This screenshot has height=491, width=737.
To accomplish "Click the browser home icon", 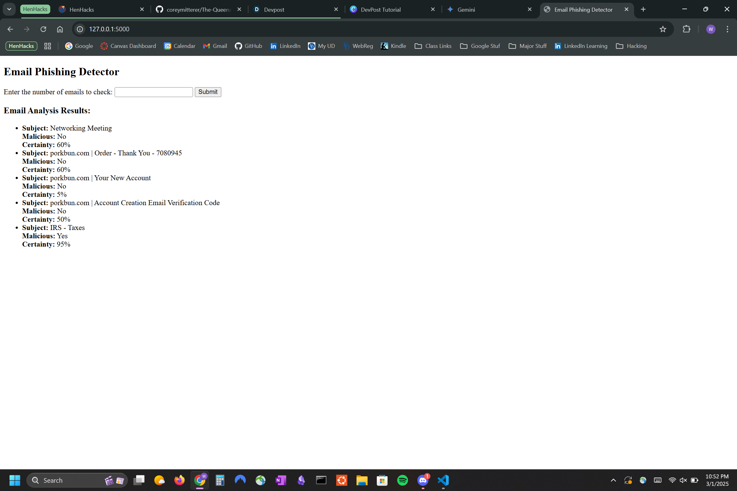I will point(60,29).
